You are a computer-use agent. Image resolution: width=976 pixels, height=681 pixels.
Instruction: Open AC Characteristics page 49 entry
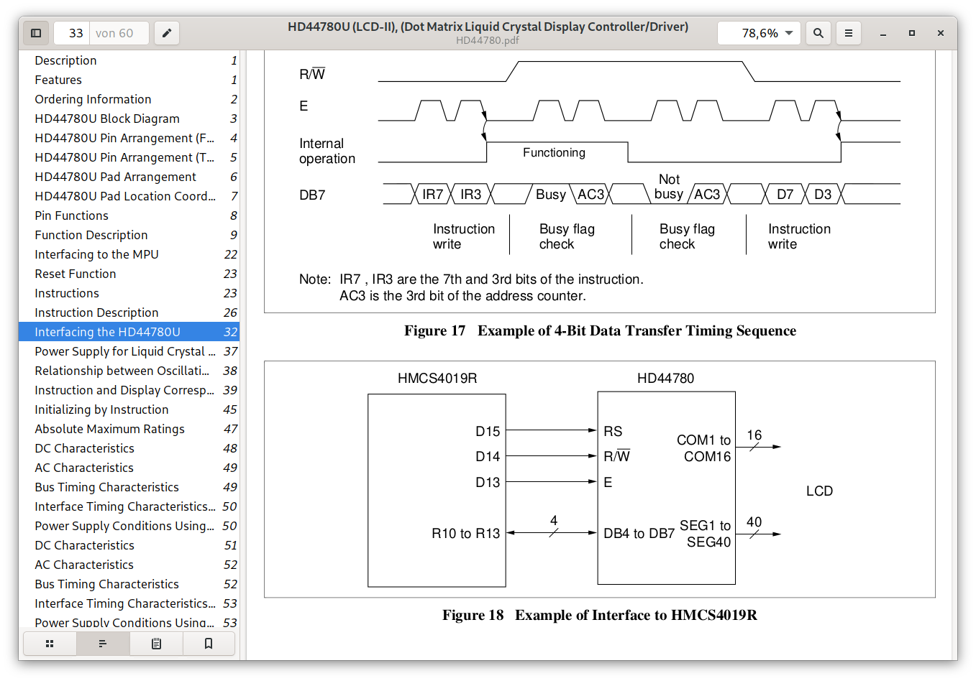129,468
